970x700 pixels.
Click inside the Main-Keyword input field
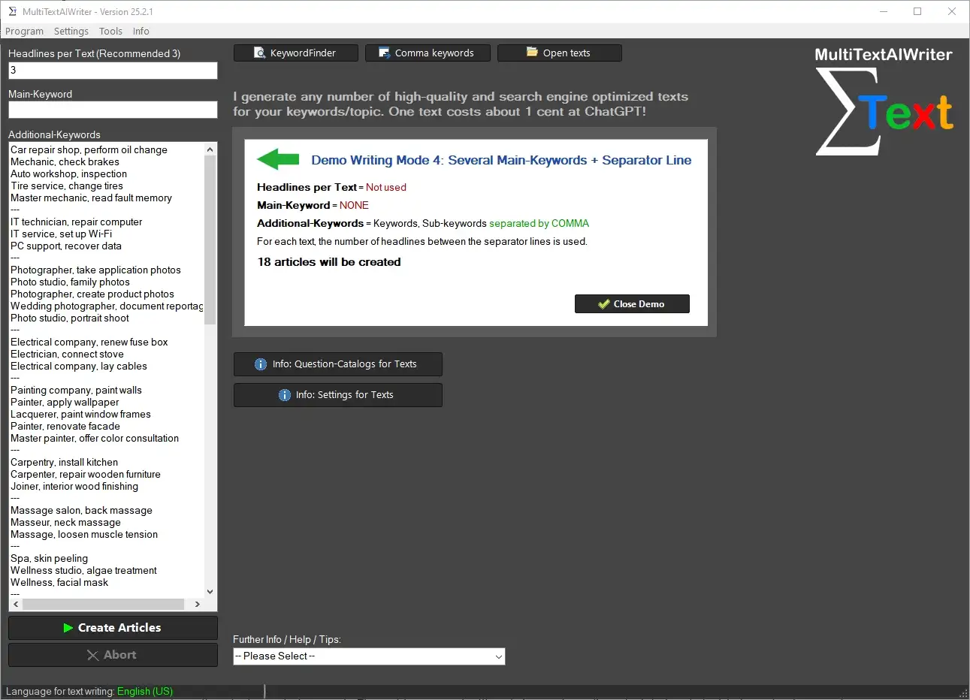(112, 110)
